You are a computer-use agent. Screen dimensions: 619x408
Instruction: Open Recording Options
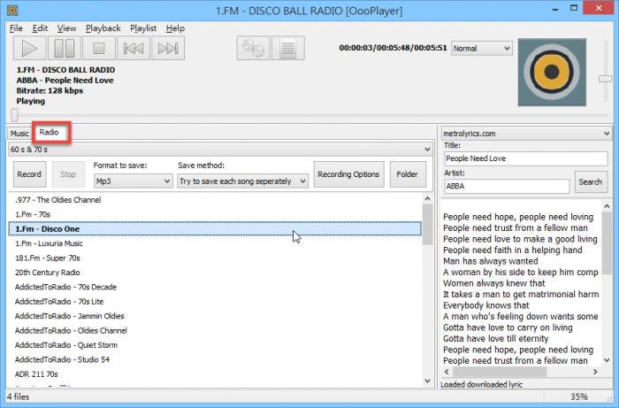(348, 174)
